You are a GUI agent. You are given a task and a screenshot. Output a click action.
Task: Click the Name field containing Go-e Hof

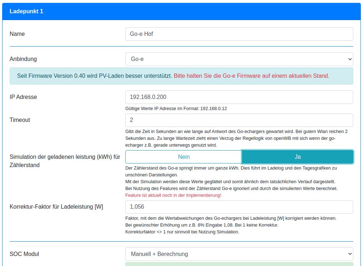point(239,34)
